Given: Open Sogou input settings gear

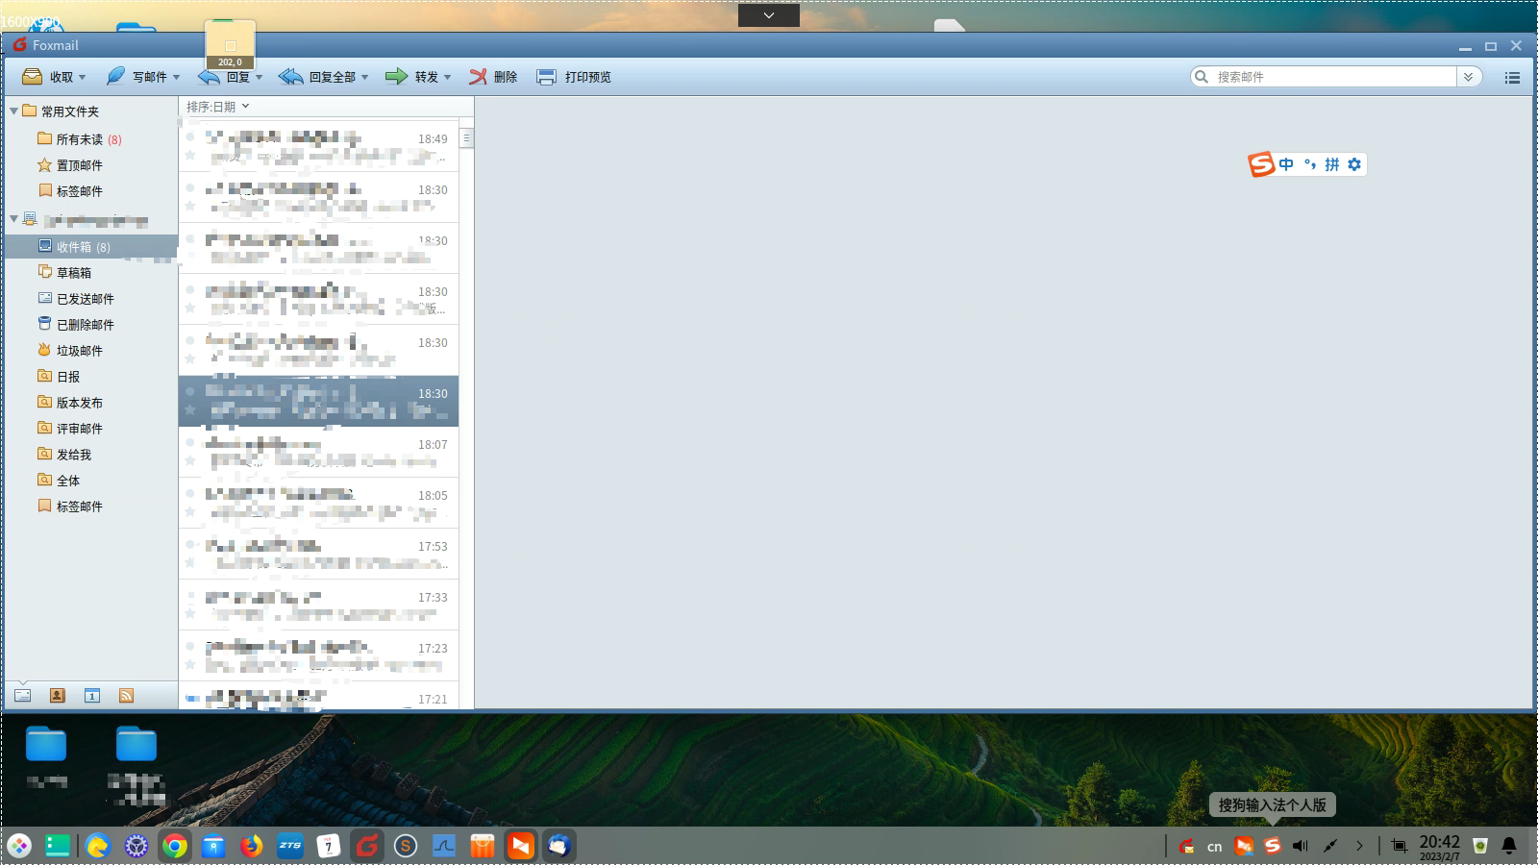Looking at the screenshot, I should (1354, 164).
